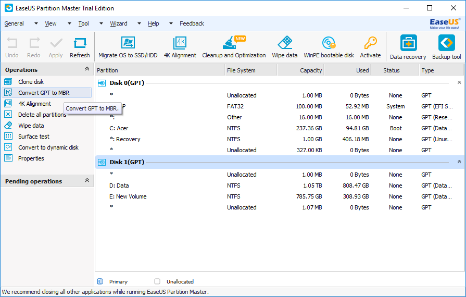Click the Activate key icon
Viewport: 466px width, 297px height.
click(x=370, y=43)
